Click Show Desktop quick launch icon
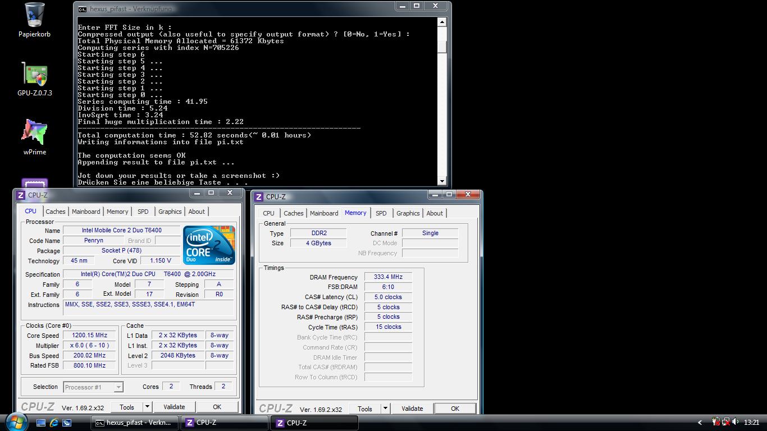Image resolution: width=767 pixels, height=431 pixels. [x=41, y=423]
